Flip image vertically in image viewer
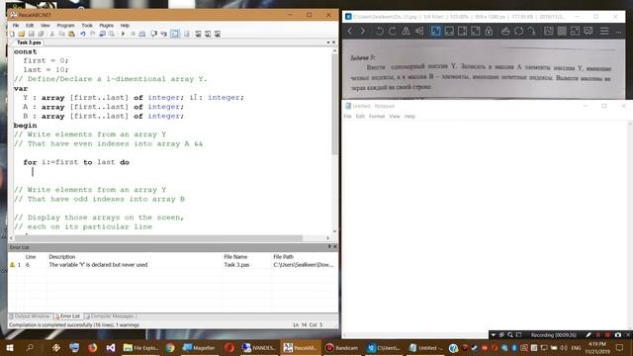Viewport: 633px width, 356px height. click(x=419, y=31)
